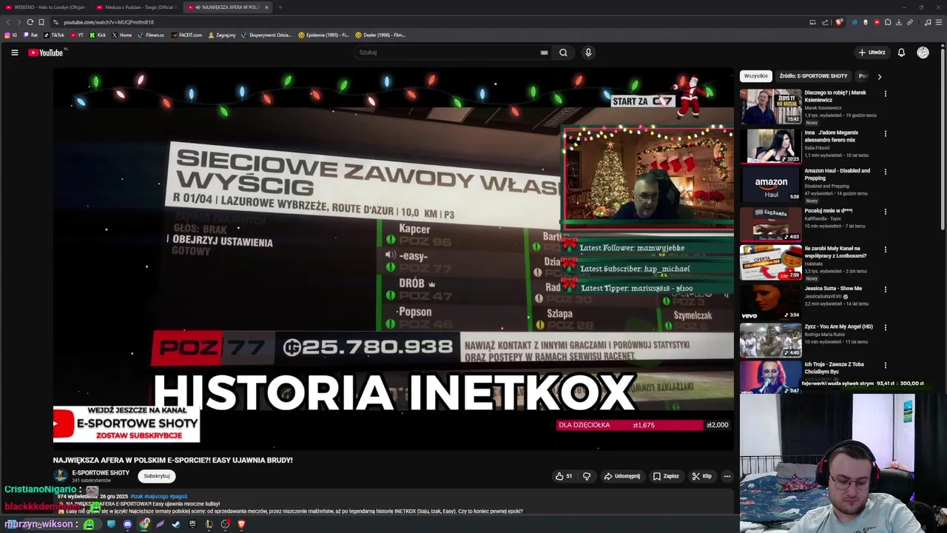The height and width of the screenshot is (533, 947).
Task: Click the Utwórz create button
Action: (x=872, y=53)
